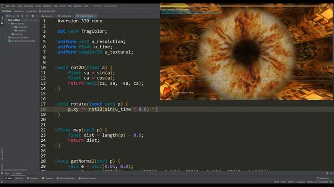Viewport: 334px width, 187px height.
Task: Open the Event Log
Action: click(323, 178)
